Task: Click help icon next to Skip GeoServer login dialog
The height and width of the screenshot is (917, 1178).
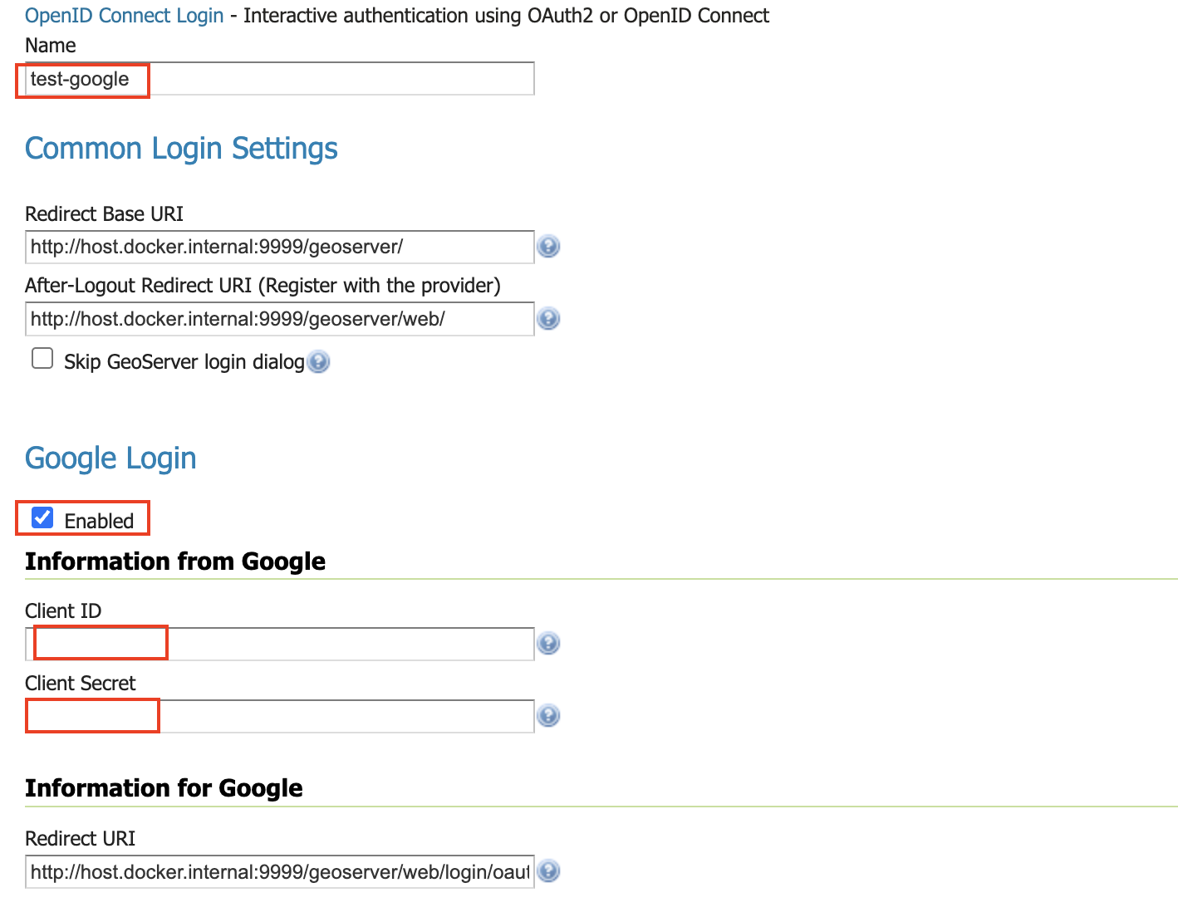Action: coord(318,362)
